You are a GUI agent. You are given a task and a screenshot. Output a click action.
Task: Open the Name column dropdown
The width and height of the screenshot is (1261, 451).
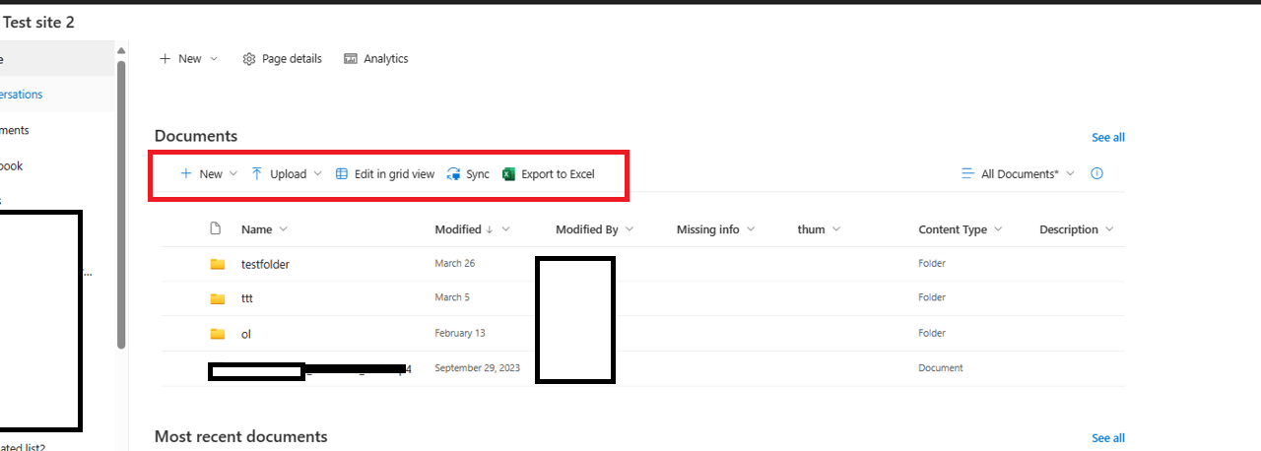tap(284, 229)
